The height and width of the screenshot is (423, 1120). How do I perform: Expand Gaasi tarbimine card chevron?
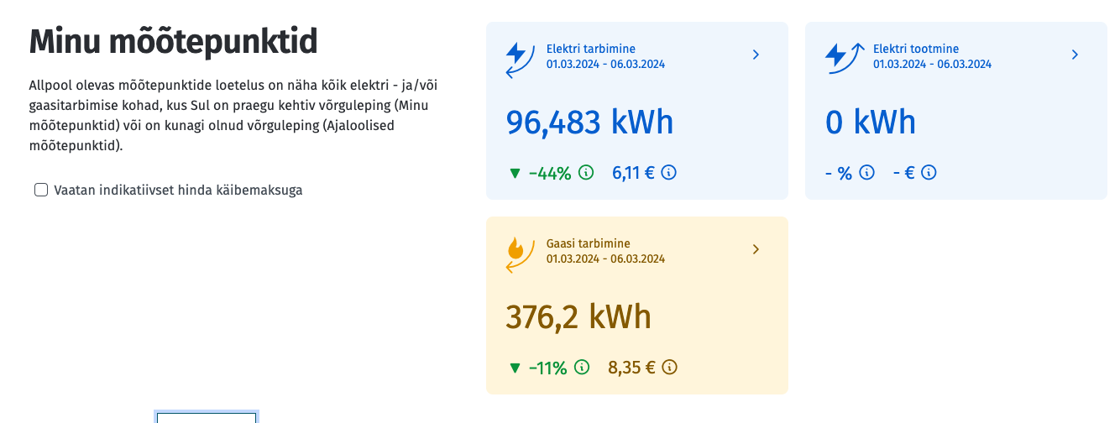(x=756, y=249)
